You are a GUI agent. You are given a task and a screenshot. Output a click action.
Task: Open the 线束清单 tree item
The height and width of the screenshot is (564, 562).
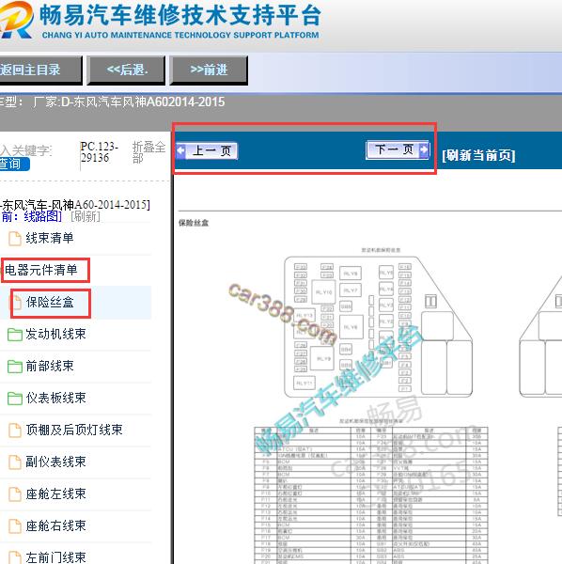coord(50,238)
